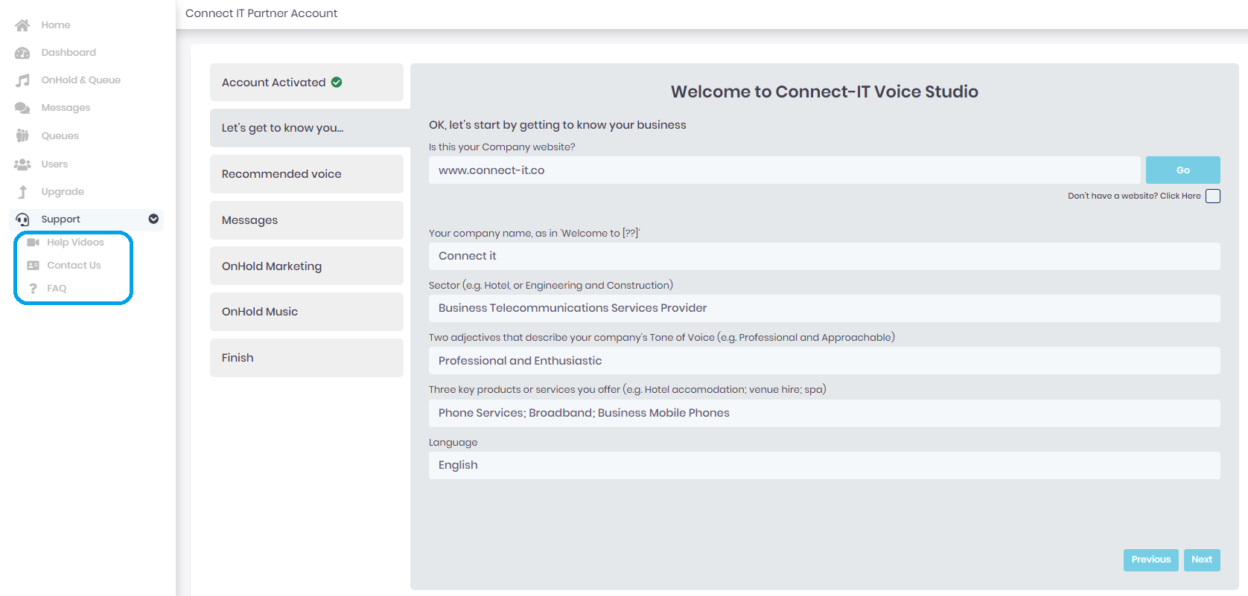Click the OnHold & Queue music note icon
This screenshot has height=596, width=1248.
(x=22, y=80)
